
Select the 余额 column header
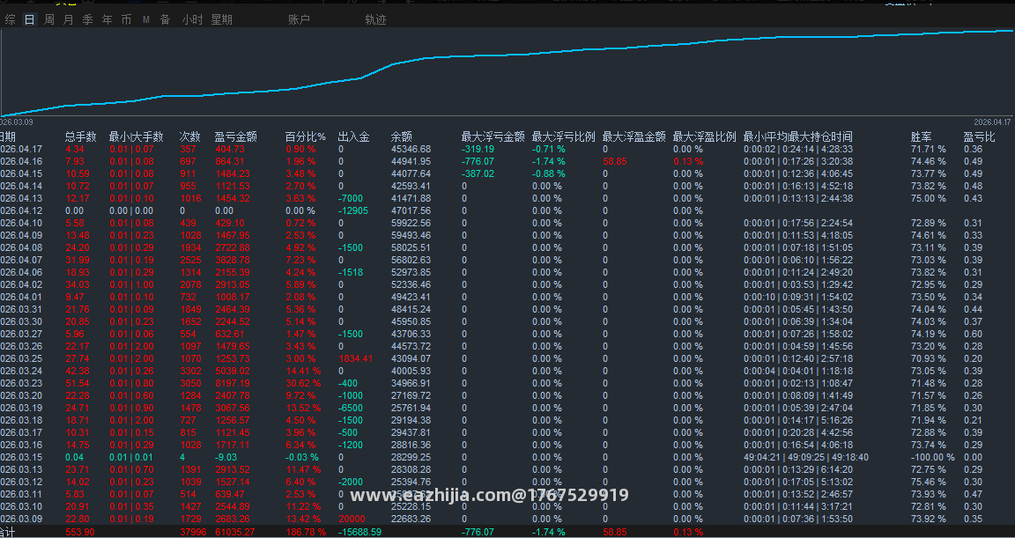click(x=402, y=137)
